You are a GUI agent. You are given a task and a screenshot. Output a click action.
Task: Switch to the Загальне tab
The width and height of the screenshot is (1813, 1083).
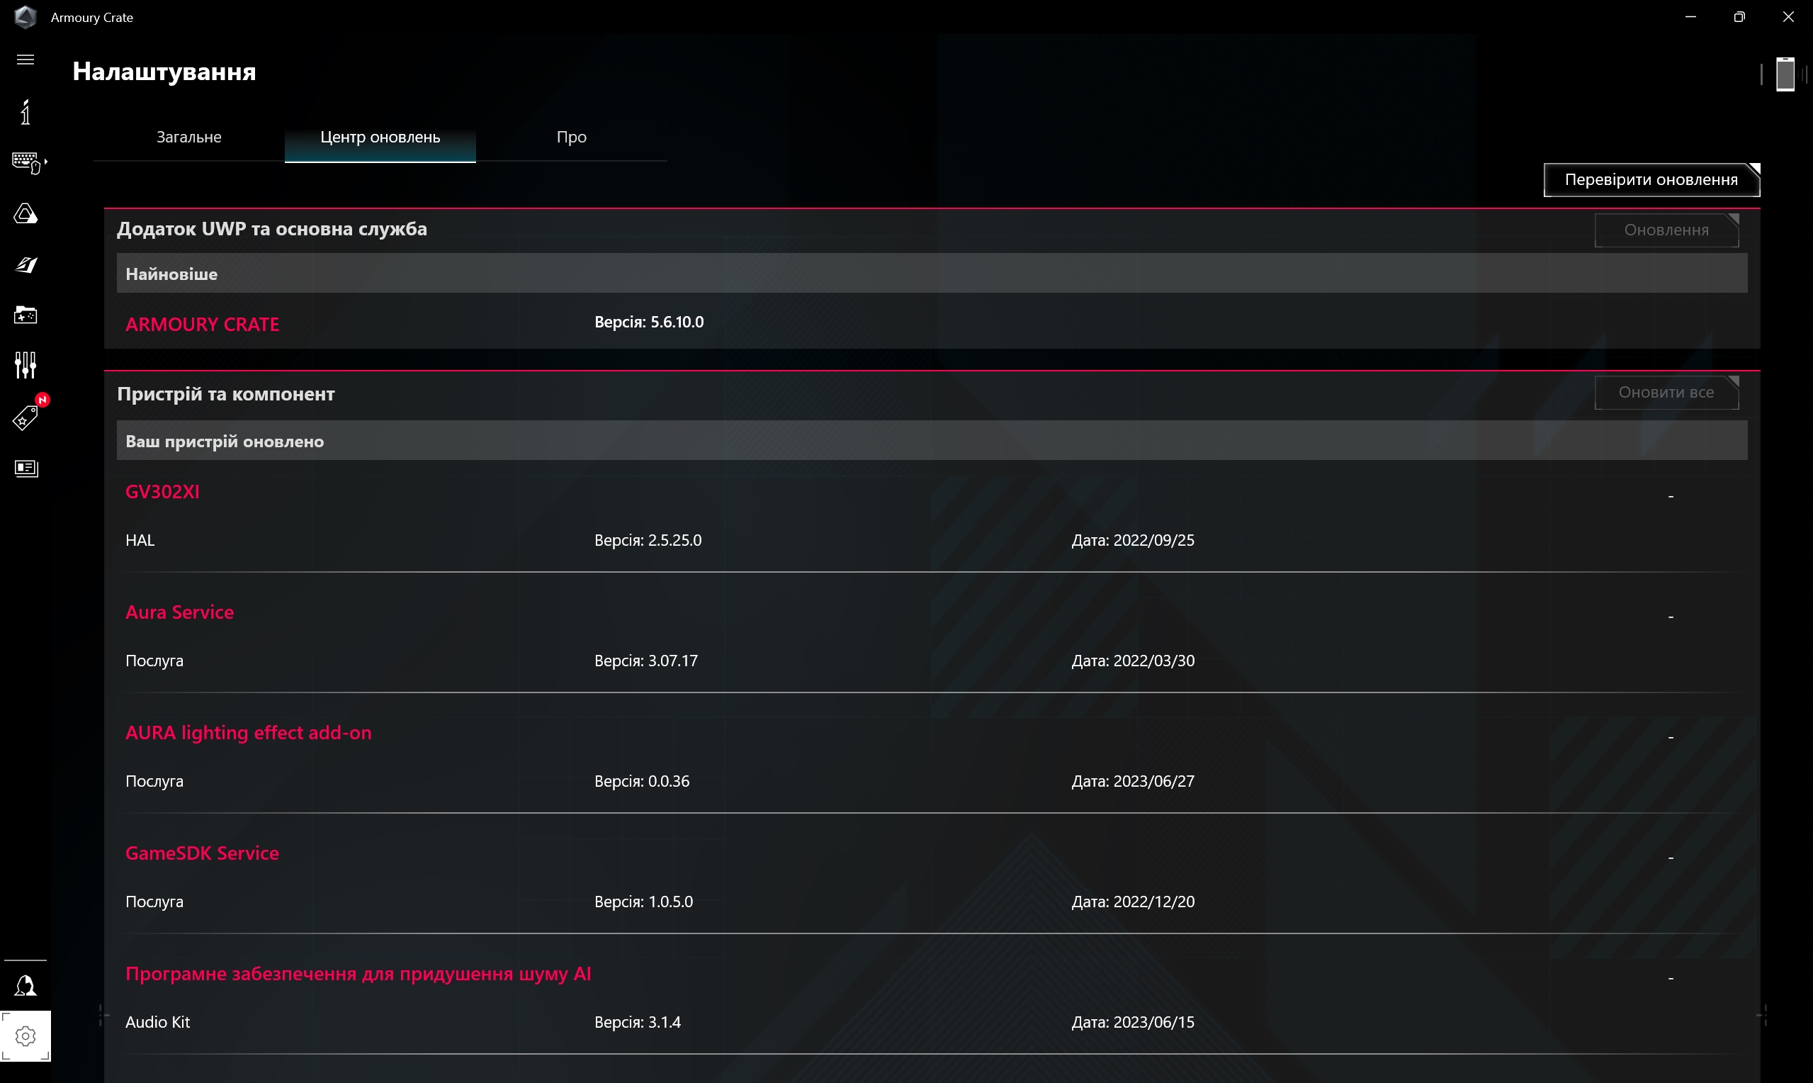pos(189,138)
